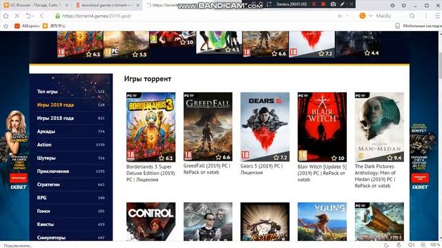Image resolution: width=442 pixels, height=248 pixels.
Task: Go to the browser home page icon
Action: point(6,16)
